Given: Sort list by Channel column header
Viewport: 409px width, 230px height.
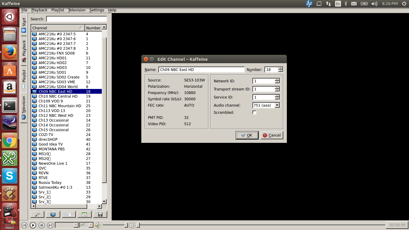Looking at the screenshot, I should pyautogui.click(x=58, y=28).
